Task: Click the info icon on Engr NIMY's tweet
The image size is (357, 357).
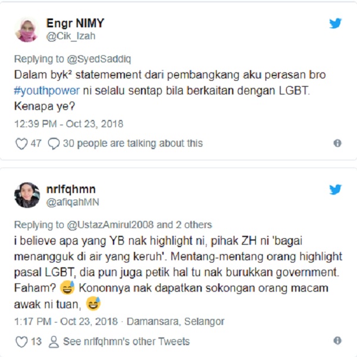Action: (x=337, y=143)
